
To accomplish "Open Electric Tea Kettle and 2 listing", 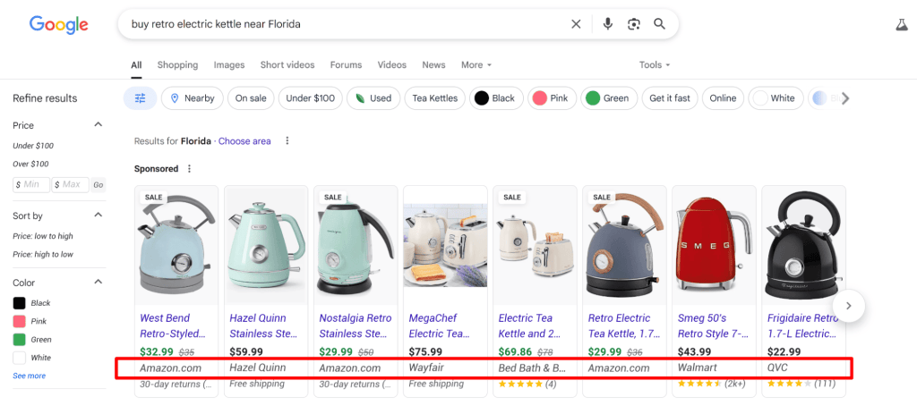I will pyautogui.click(x=530, y=325).
